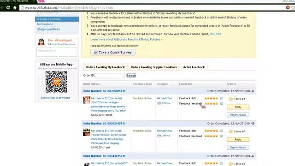Image resolution: width=295 pixels, height=166 pixels.
Task: Open feedback abuse report 'click here' link
Action: click(215, 34)
